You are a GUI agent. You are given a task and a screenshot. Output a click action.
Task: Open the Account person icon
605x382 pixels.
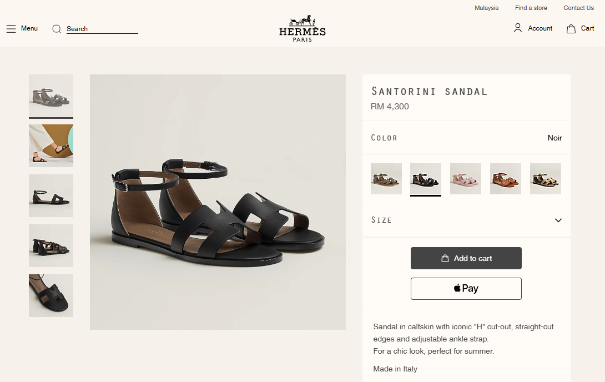518,28
